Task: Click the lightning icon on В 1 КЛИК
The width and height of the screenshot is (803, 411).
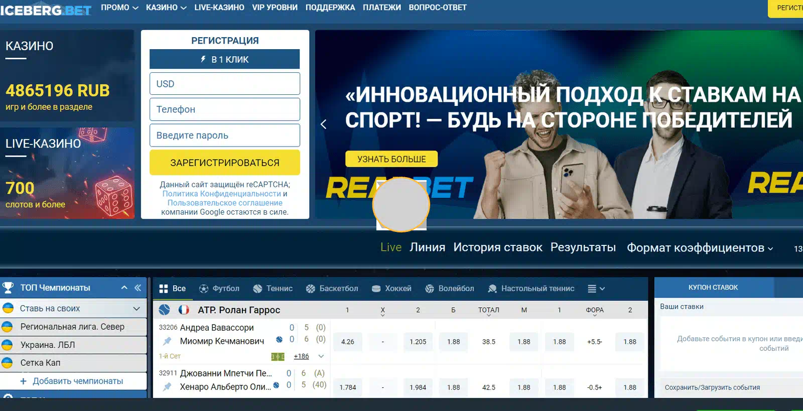Action: (203, 59)
